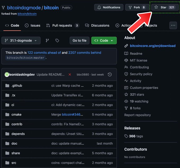Image resolution: width=180 pixels, height=168 pixels.
Task: View tags via the tag icon
Action: pyautogui.click(x=57, y=41)
